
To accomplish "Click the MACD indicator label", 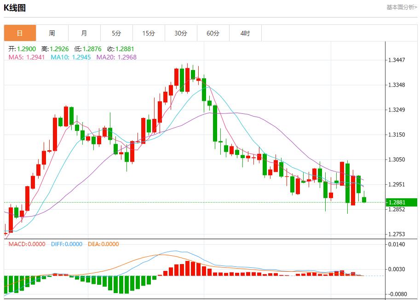I will [27, 244].
